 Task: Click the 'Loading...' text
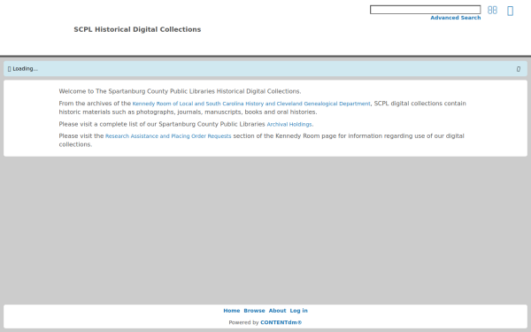[x=26, y=69]
